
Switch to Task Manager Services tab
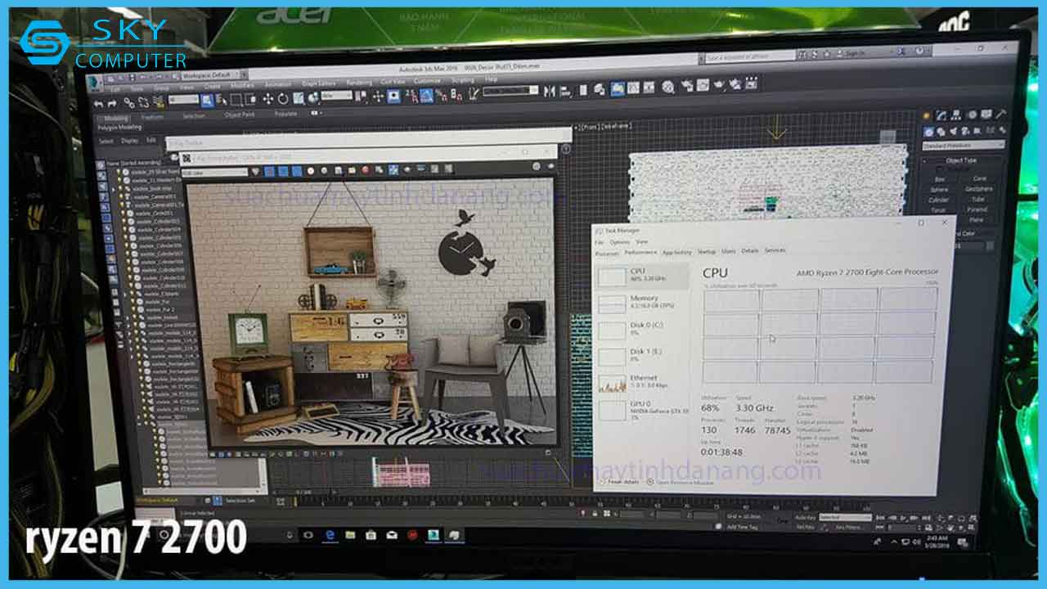(x=775, y=250)
